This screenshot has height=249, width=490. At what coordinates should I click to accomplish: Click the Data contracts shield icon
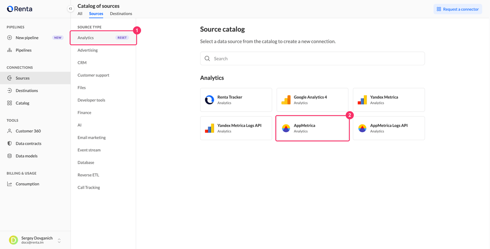[x=10, y=143]
